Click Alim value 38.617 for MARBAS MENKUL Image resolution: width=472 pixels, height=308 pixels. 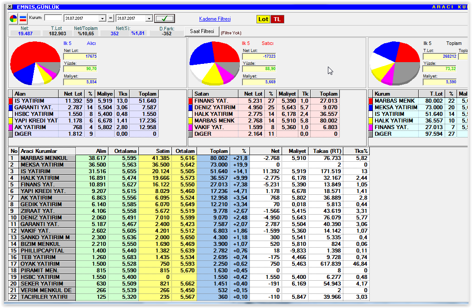point(97,158)
